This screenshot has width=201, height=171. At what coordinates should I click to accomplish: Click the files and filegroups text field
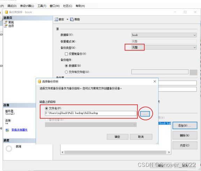pyautogui.click(x=160, y=72)
